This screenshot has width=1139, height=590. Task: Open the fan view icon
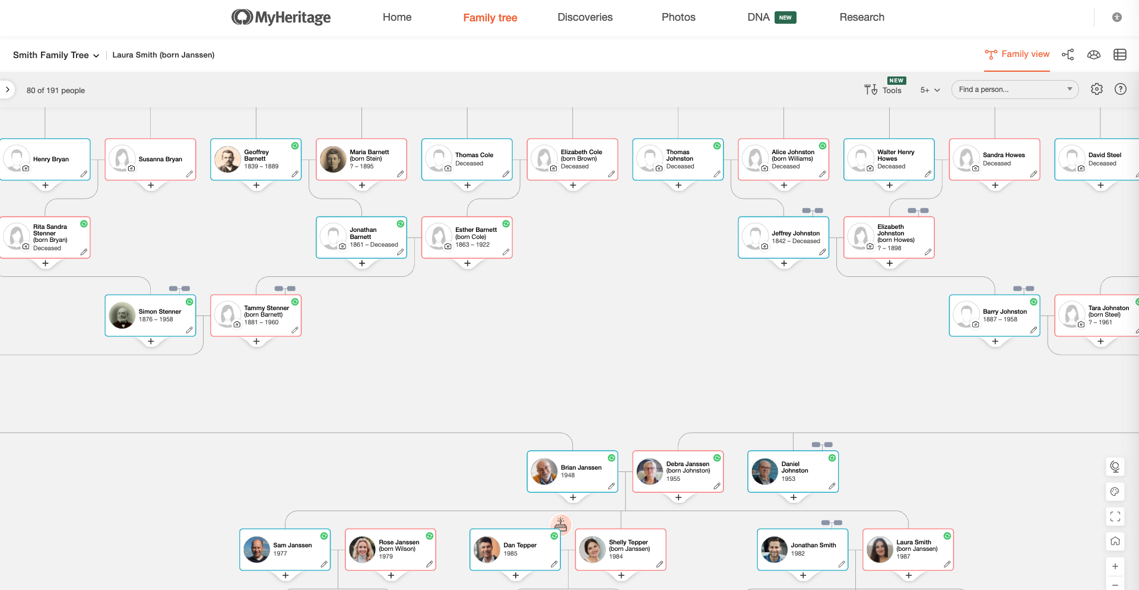click(x=1094, y=55)
